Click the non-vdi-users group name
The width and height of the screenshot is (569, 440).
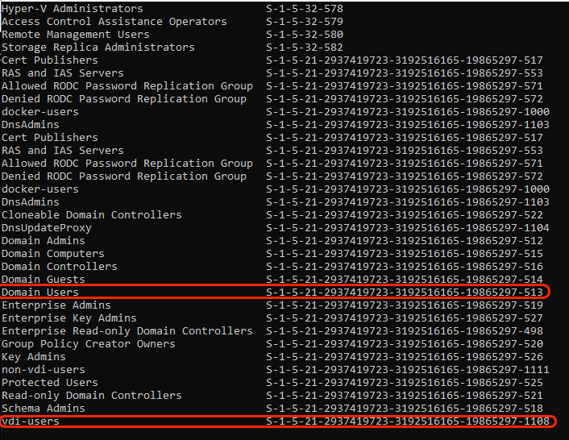click(x=43, y=370)
